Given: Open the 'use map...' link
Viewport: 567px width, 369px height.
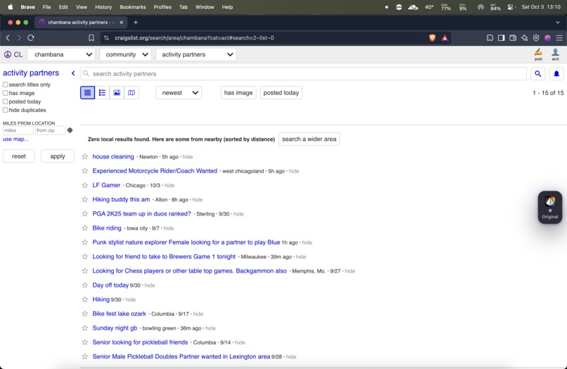Looking at the screenshot, I should [x=15, y=139].
